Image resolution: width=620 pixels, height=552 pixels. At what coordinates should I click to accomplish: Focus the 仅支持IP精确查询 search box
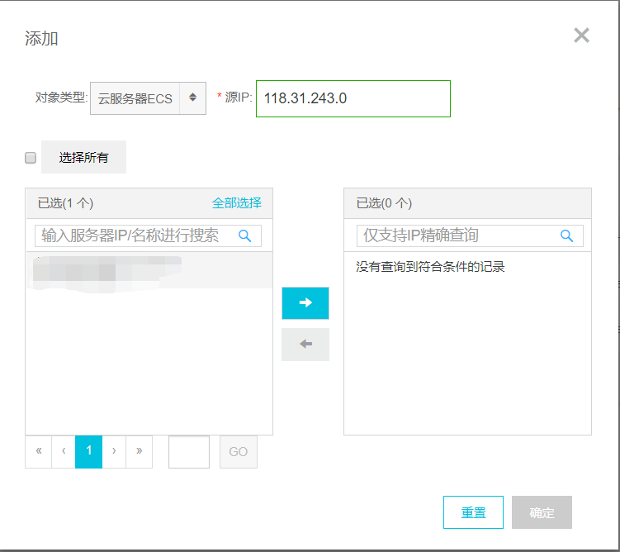click(x=470, y=236)
